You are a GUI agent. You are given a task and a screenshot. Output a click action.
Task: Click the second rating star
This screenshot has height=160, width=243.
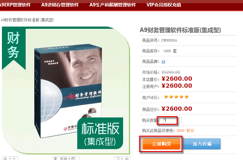(171, 97)
